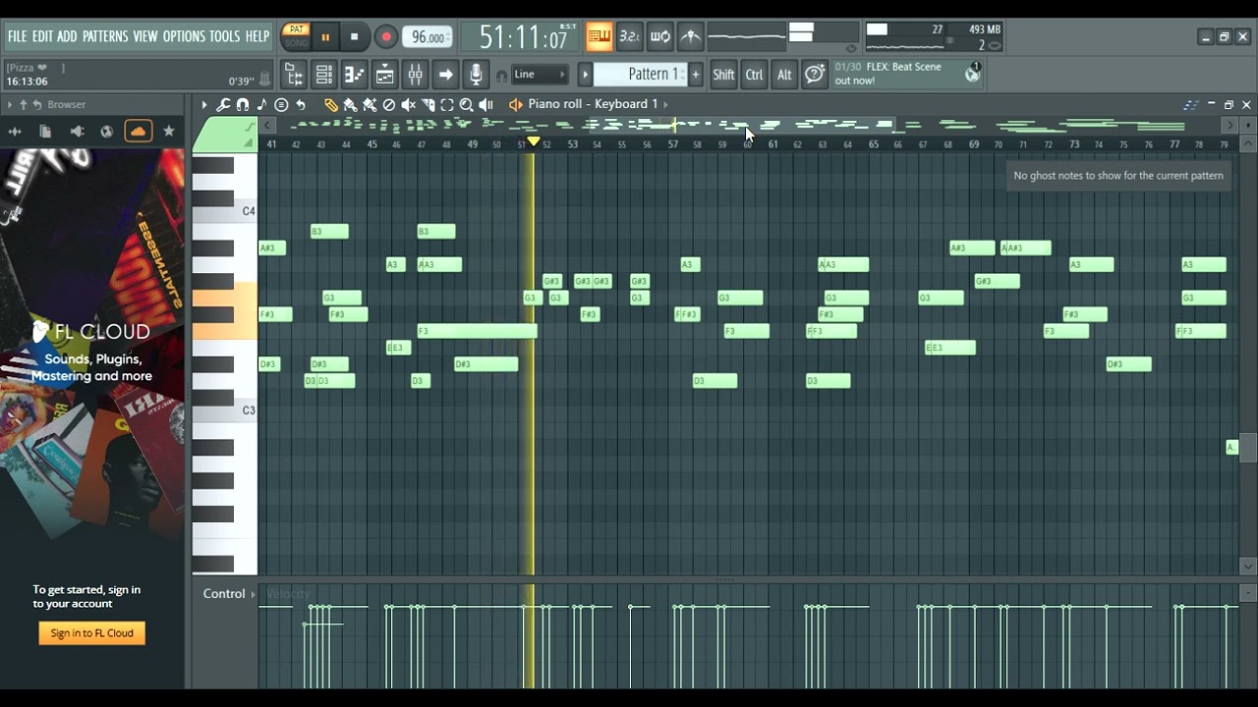Open the Control lane dropdown arrow

click(x=253, y=594)
